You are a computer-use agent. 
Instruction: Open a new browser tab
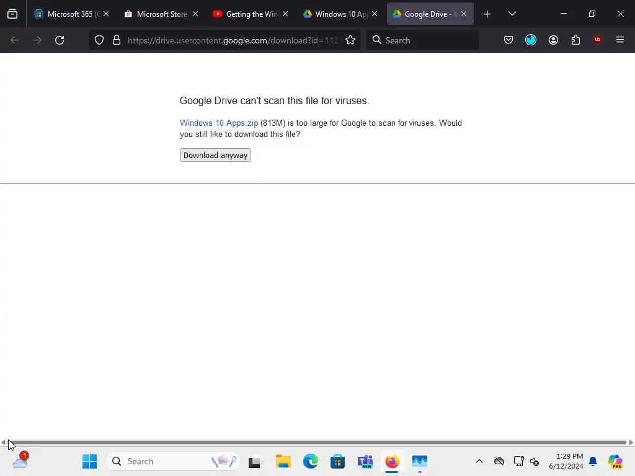[x=487, y=14]
